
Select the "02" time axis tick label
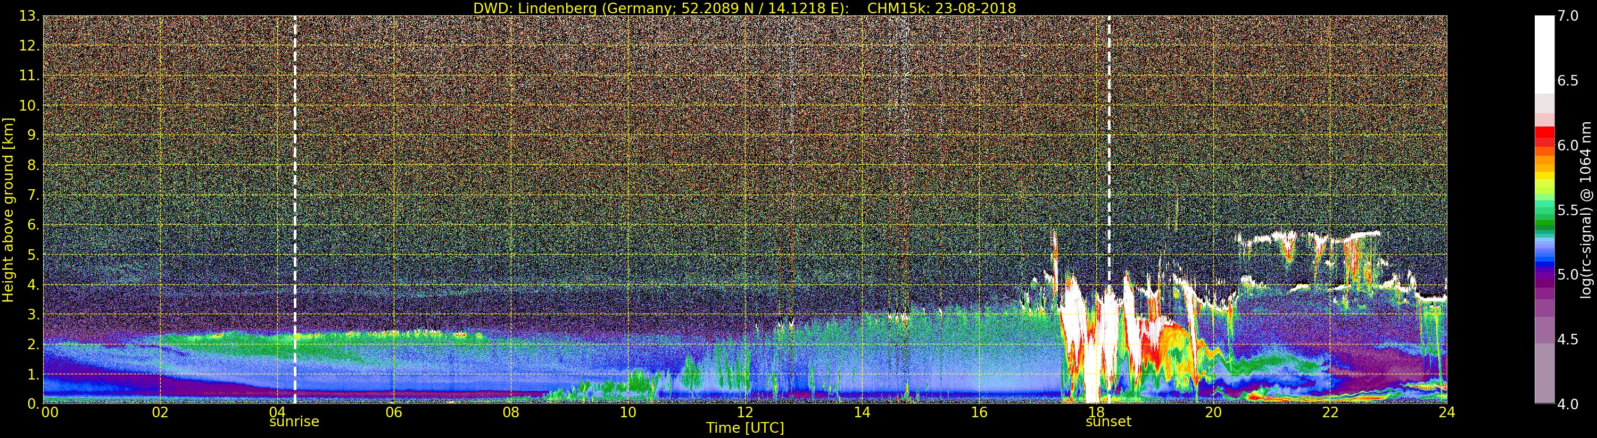[160, 412]
